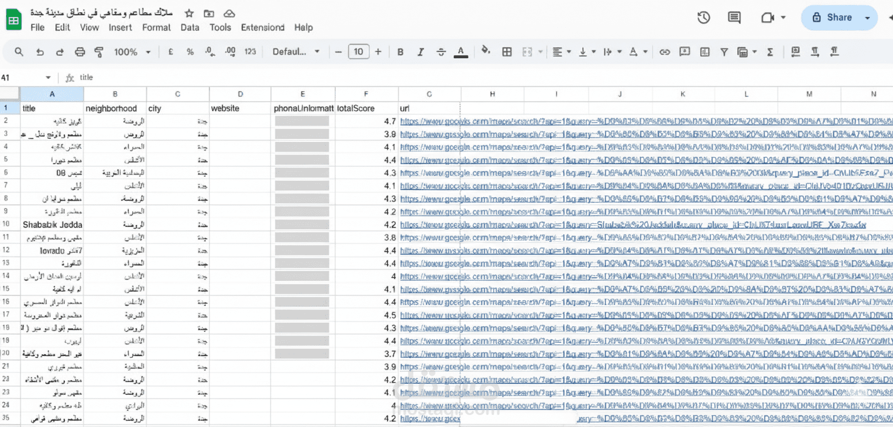Open the cell borders options

pyautogui.click(x=507, y=52)
